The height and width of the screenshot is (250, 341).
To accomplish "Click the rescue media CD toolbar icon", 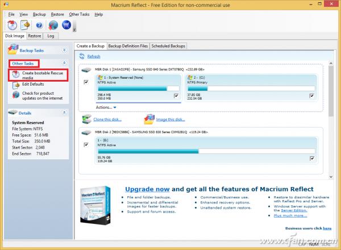I will (x=12, y=25).
